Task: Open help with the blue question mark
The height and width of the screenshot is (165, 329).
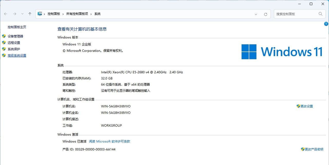Action: point(326,24)
